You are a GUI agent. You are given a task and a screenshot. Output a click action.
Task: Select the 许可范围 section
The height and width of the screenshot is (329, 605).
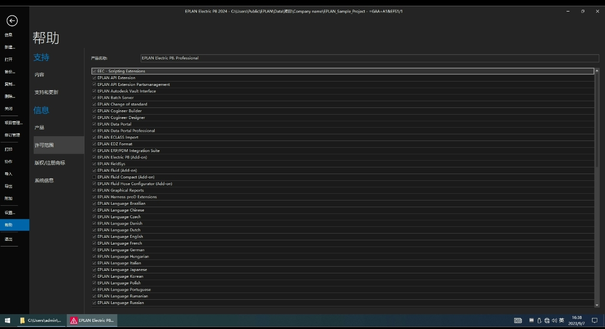click(59, 145)
